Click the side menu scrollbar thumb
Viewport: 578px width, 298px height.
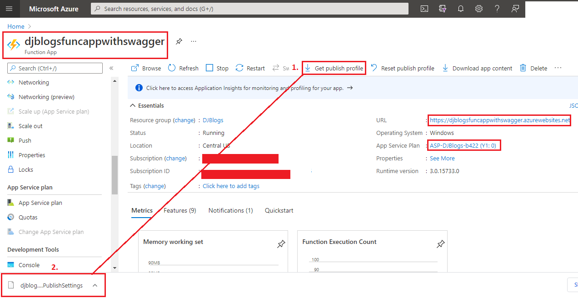coord(115,175)
